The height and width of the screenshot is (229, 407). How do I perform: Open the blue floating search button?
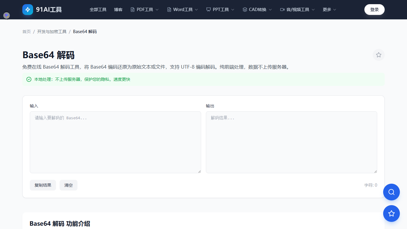[x=392, y=192]
